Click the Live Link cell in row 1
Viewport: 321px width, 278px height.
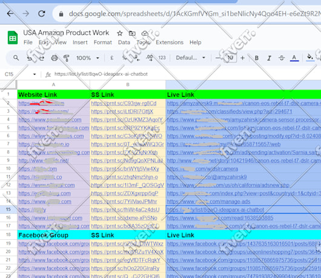click(x=243, y=94)
